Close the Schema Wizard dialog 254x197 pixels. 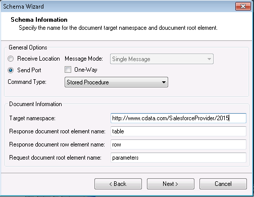[243, 7]
